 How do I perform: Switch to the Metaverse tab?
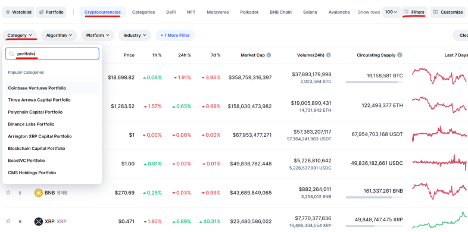coord(218,12)
